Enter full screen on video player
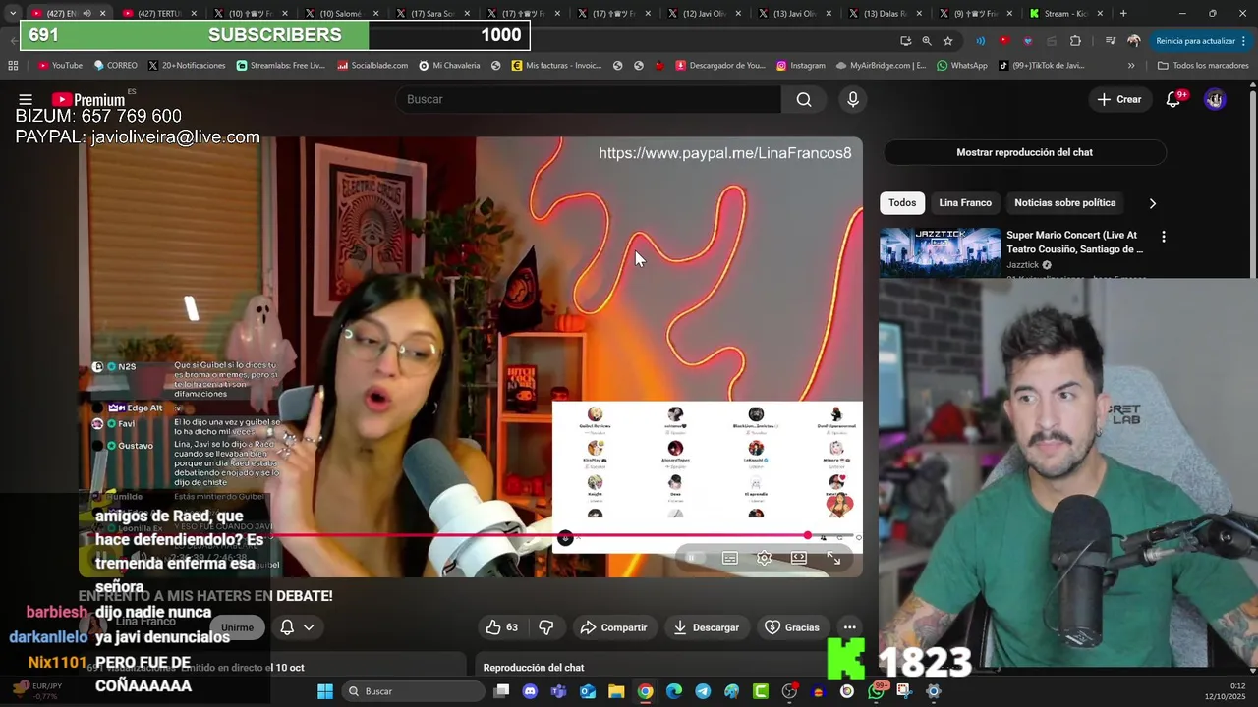 coord(833,558)
